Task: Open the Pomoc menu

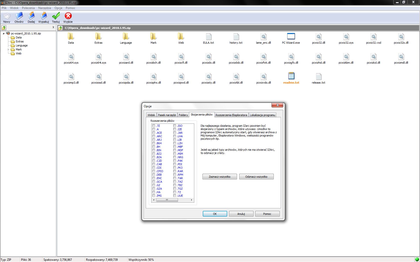Action: 70,8
